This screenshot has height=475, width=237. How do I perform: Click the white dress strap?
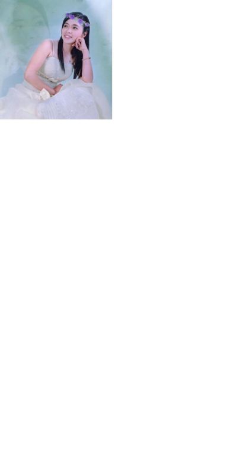click(x=53, y=50)
